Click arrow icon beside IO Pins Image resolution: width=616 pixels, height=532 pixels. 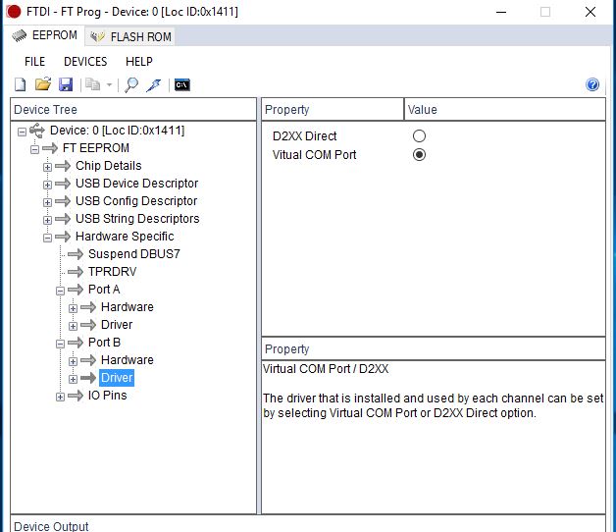[76, 396]
